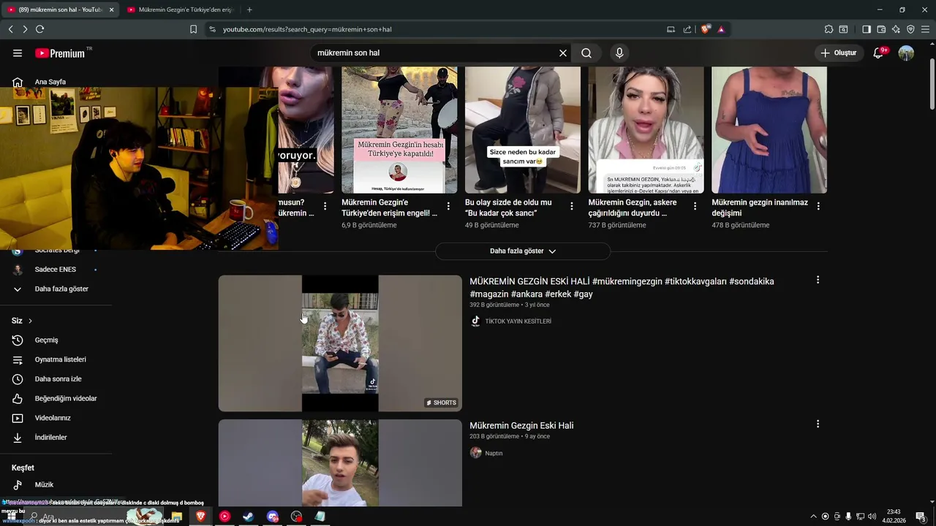
Task: Start voice search with microphone icon
Action: (x=619, y=53)
